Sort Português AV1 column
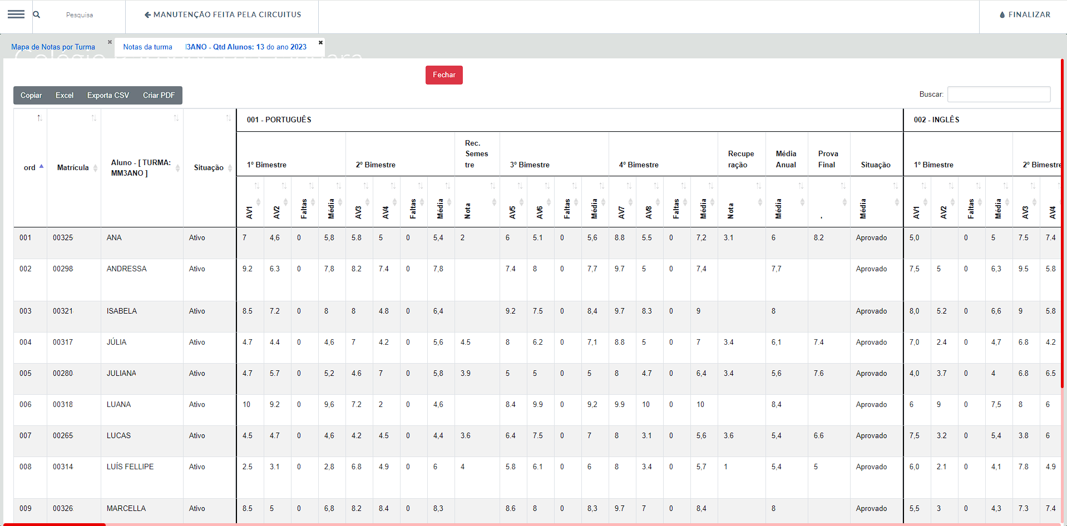 pyautogui.click(x=250, y=202)
